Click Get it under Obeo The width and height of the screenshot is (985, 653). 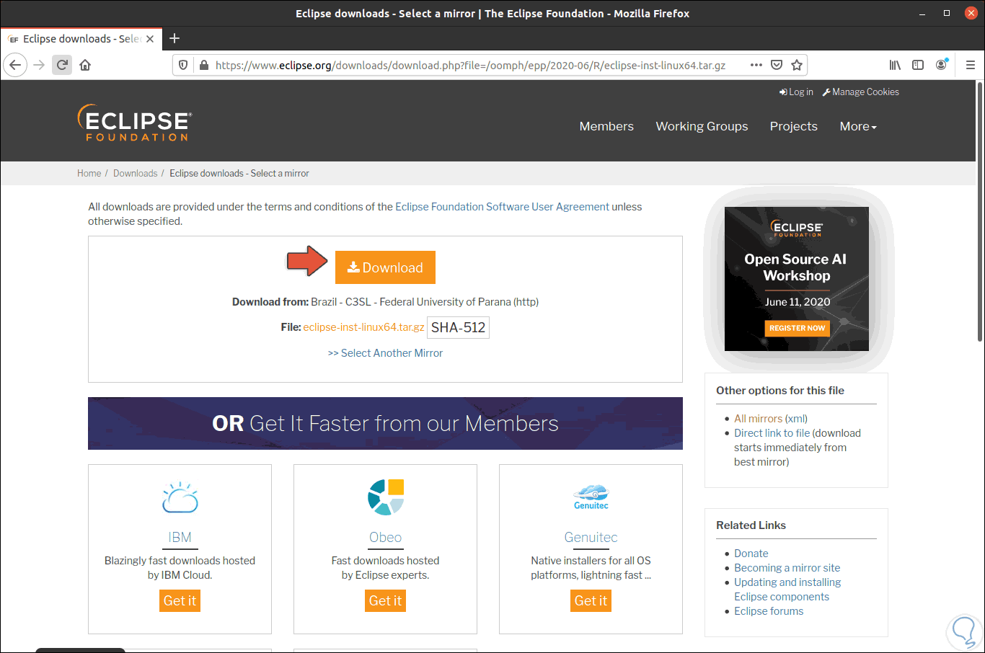[x=386, y=600]
